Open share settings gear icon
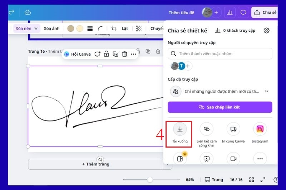The width and height of the screenshot is (286, 190). [266, 31]
